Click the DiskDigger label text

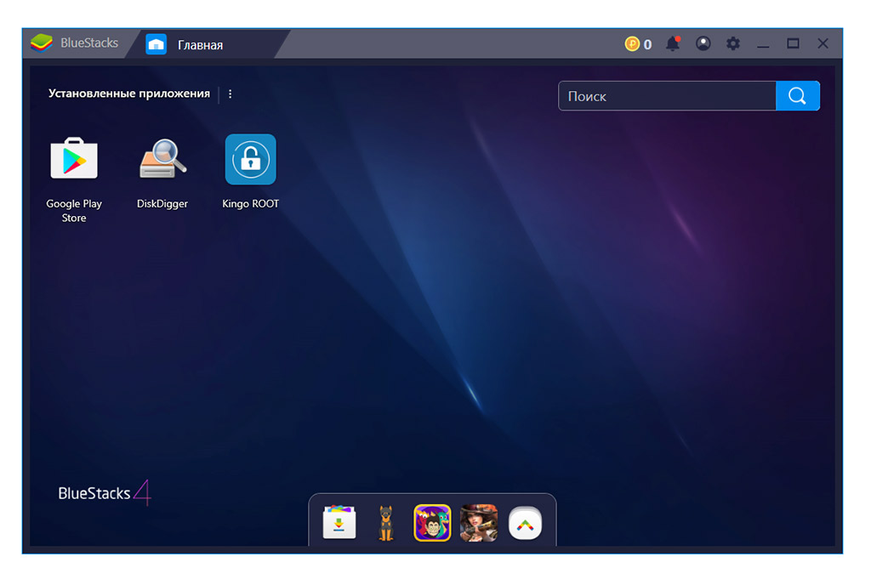(x=162, y=204)
